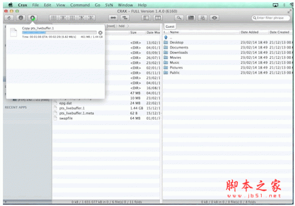295x206 pixels.
Task: Go to parent folder via up arrow
Action: 166,37
